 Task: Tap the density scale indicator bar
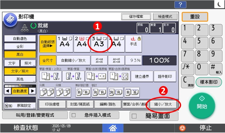[20, 86]
